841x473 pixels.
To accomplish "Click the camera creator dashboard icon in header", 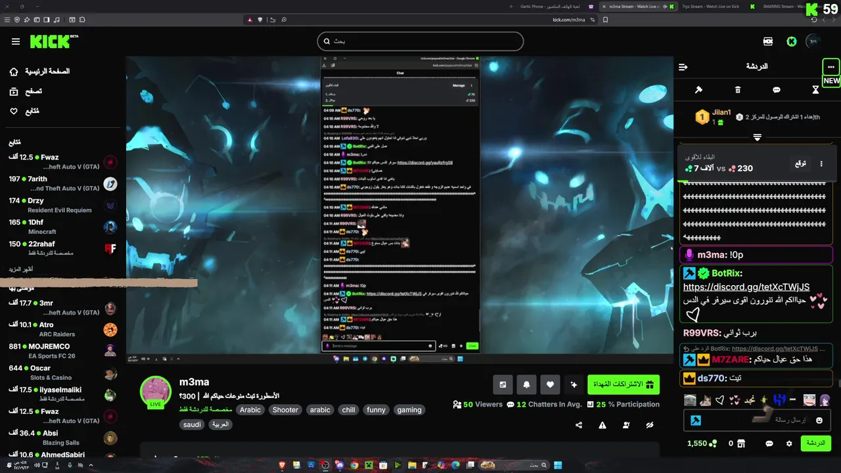I will tap(768, 41).
